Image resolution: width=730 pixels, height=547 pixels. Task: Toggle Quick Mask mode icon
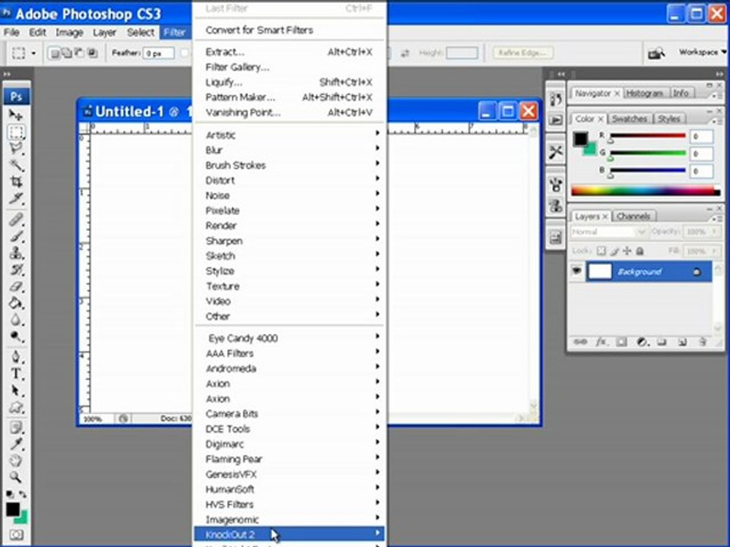(16, 534)
